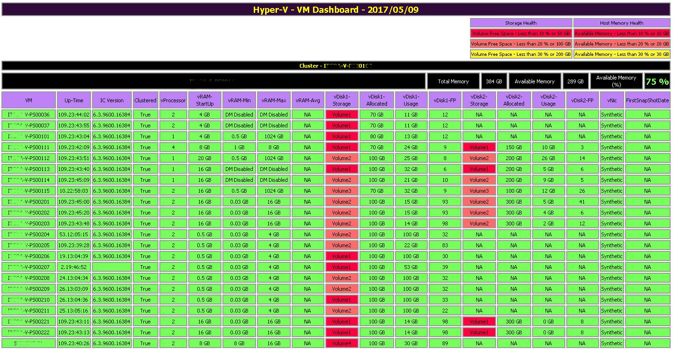Click the VM column header

click(29, 100)
